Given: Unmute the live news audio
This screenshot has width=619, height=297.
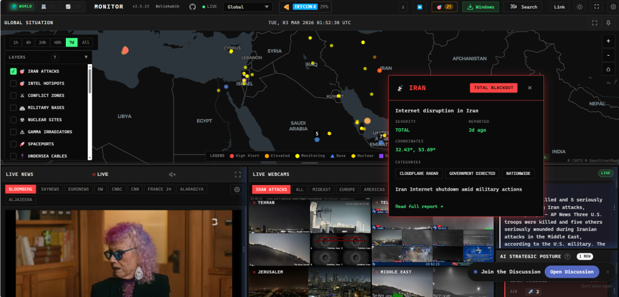Looking at the screenshot, I should (x=172, y=174).
